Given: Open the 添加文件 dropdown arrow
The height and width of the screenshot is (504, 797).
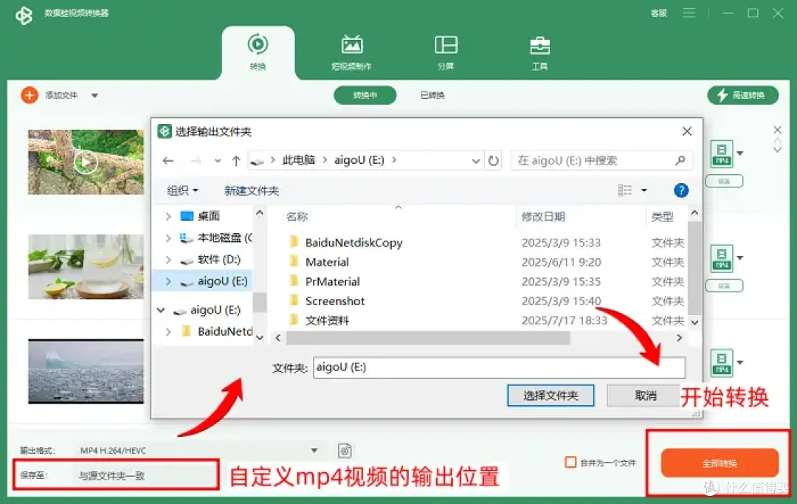Looking at the screenshot, I should point(94,95).
